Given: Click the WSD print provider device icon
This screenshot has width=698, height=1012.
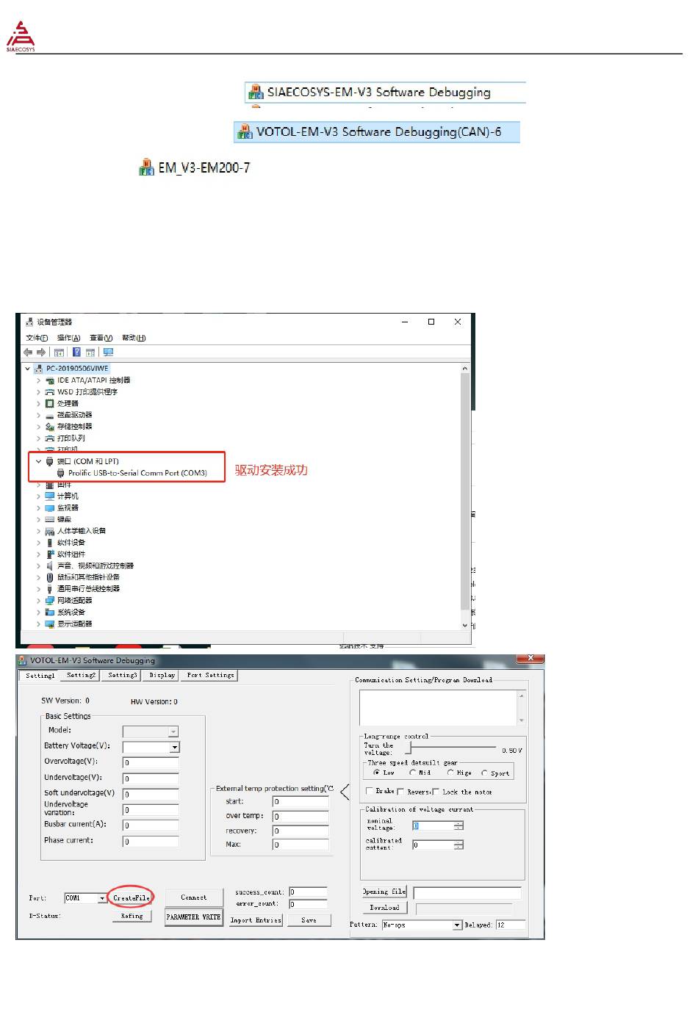Looking at the screenshot, I should tap(50, 392).
